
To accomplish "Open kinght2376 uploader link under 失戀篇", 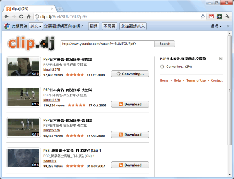I will 51,100.
